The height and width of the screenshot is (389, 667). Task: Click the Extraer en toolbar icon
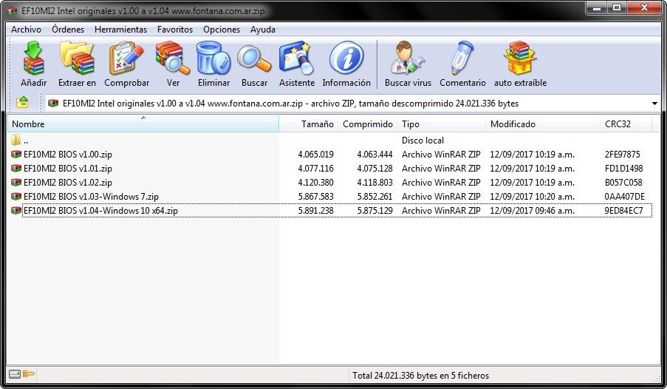(77, 58)
